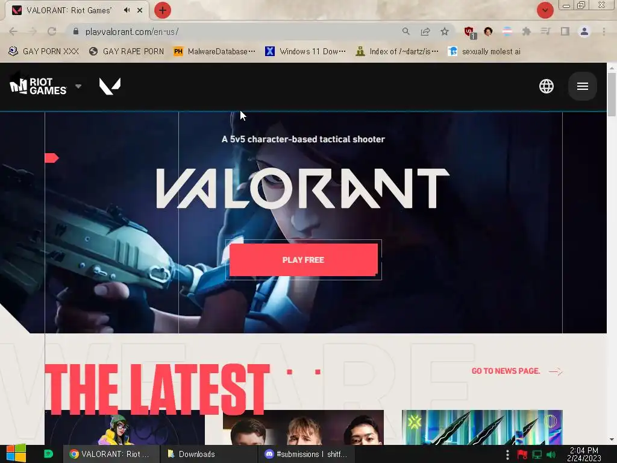Open the Chrome profile avatar button

click(x=584, y=31)
